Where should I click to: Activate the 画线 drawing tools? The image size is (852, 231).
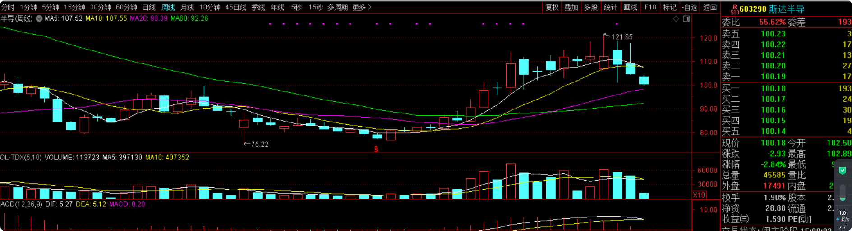click(630, 7)
